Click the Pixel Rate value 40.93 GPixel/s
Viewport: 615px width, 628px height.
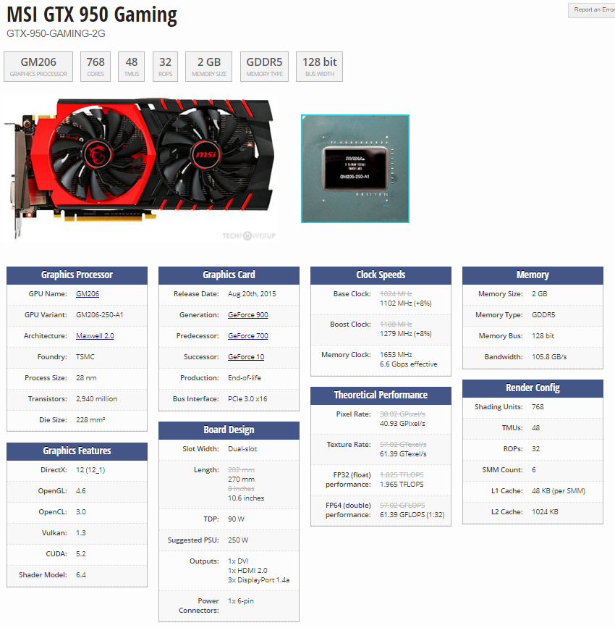tap(402, 424)
